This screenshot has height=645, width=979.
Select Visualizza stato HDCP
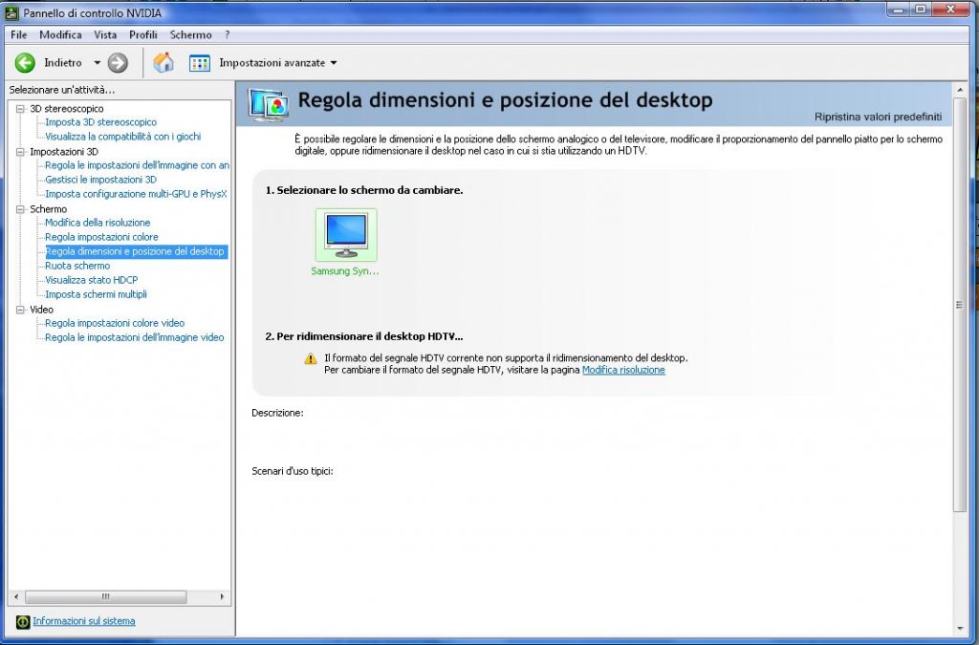(91, 280)
